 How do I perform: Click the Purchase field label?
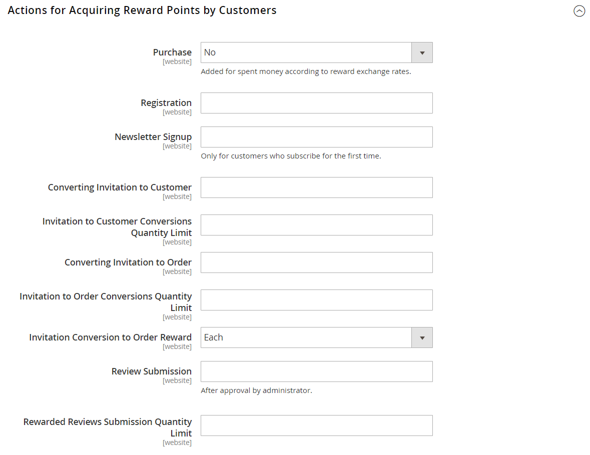click(172, 52)
